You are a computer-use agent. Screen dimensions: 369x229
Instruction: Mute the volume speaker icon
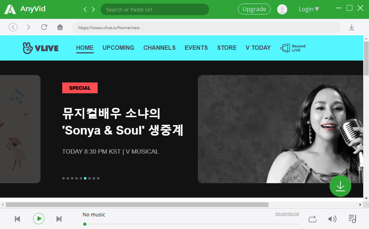332,219
